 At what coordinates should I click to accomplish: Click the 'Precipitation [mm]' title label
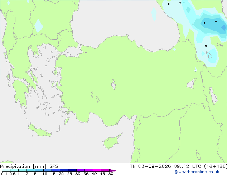(23, 166)
